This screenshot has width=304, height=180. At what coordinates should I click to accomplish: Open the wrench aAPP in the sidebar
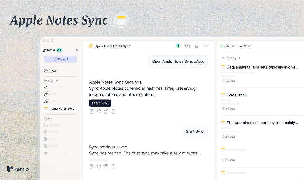click(x=46, y=94)
